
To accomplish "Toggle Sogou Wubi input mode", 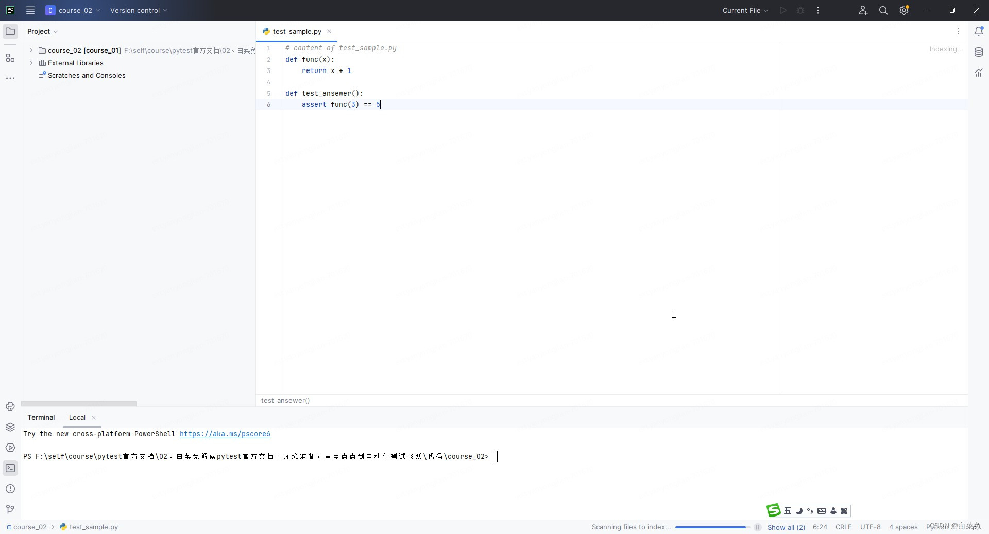I will [788, 511].
